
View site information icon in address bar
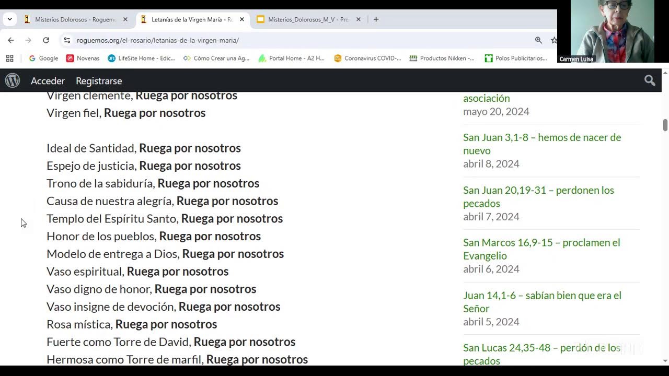pyautogui.click(x=67, y=40)
